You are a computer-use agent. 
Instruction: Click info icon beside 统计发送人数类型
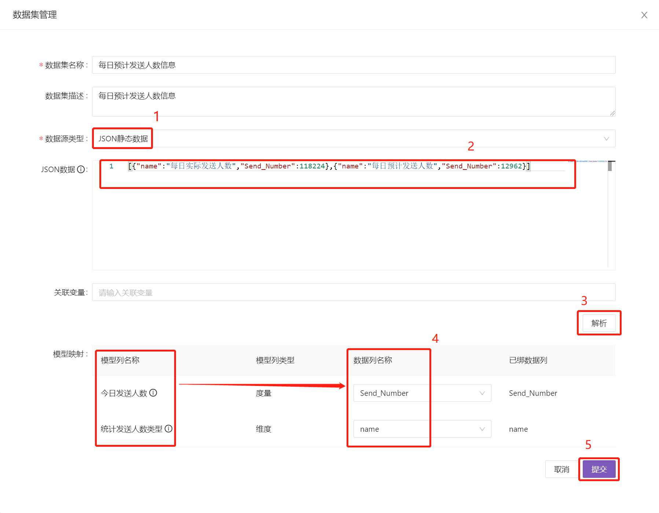(168, 428)
